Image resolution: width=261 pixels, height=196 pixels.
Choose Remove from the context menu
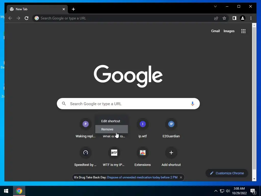click(112, 129)
